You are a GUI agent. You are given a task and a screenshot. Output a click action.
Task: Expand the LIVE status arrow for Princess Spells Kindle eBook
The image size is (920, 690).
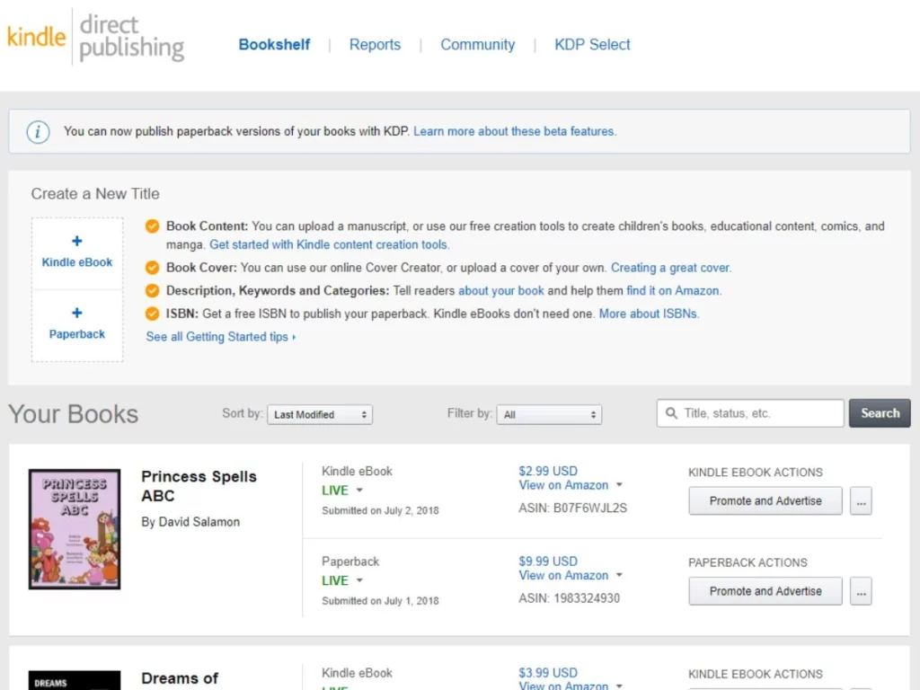tap(359, 490)
